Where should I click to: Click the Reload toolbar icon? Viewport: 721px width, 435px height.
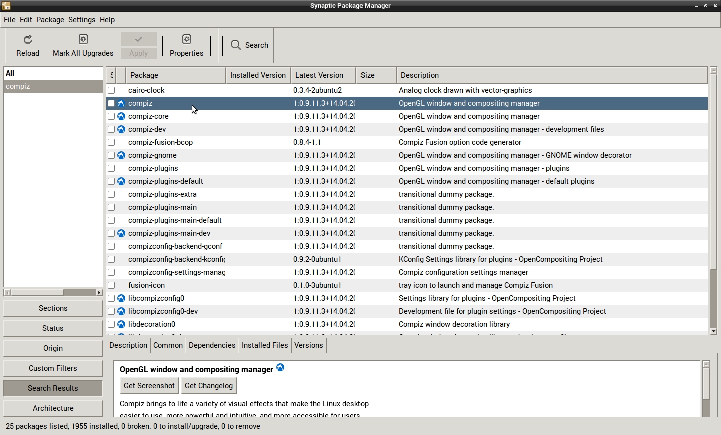28,39
